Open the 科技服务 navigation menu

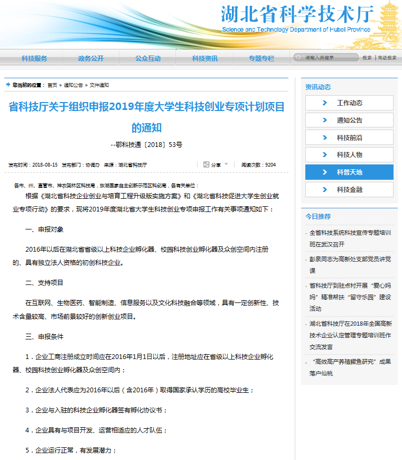click(x=34, y=58)
